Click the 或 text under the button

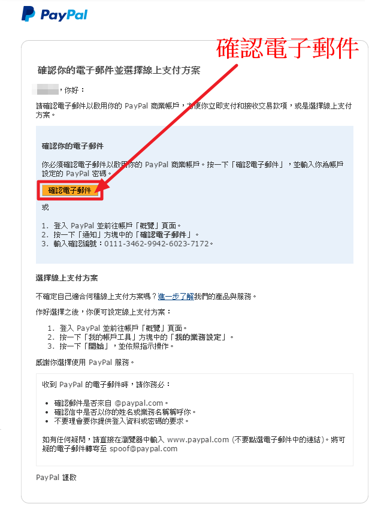(x=45, y=207)
